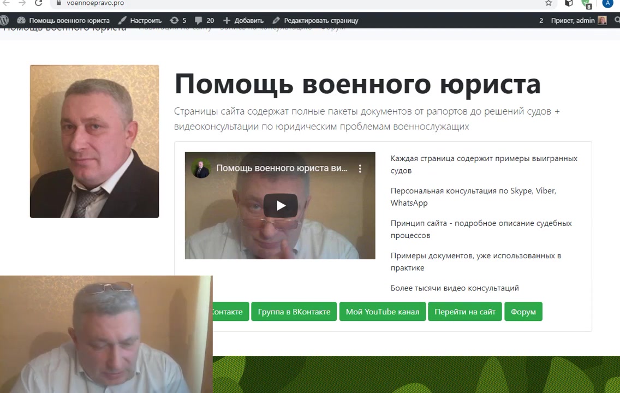Open updates indicator showing 5
Viewport: 620px width, 393px height.
click(x=178, y=21)
